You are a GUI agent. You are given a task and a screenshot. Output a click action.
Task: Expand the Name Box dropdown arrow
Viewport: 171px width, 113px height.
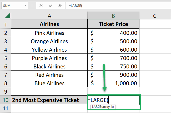click(25, 6)
